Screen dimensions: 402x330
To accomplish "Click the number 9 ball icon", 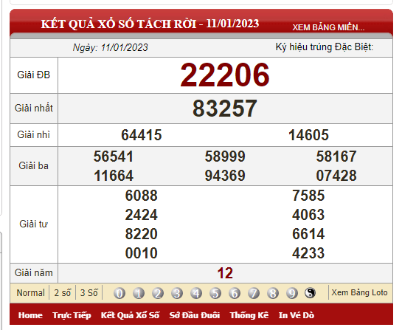I will [x=292, y=293].
